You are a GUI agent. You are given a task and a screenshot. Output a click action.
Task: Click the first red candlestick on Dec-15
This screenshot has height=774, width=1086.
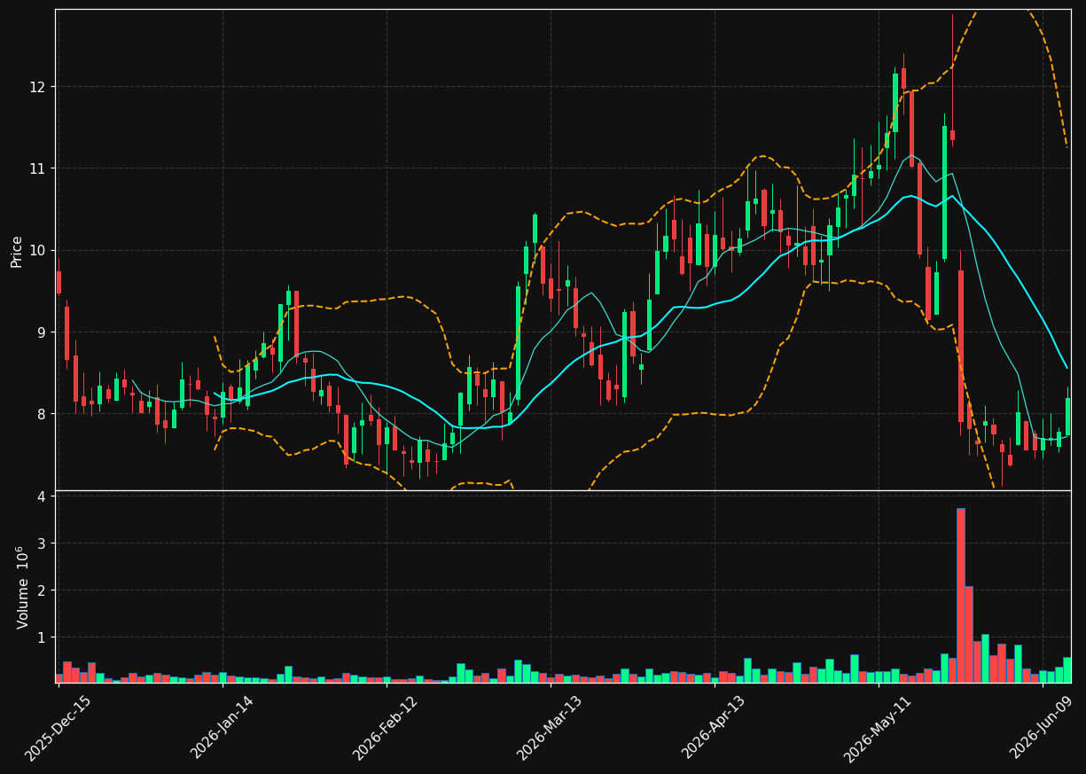[x=59, y=282]
